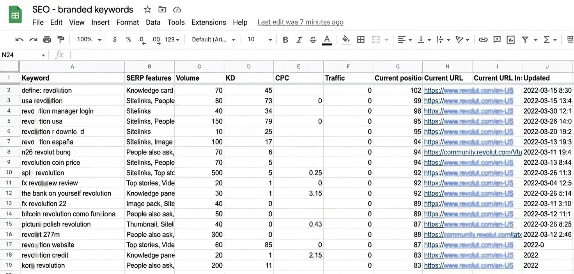The image size is (574, 274).
Task: Toggle italic formatting
Action: pos(299,39)
